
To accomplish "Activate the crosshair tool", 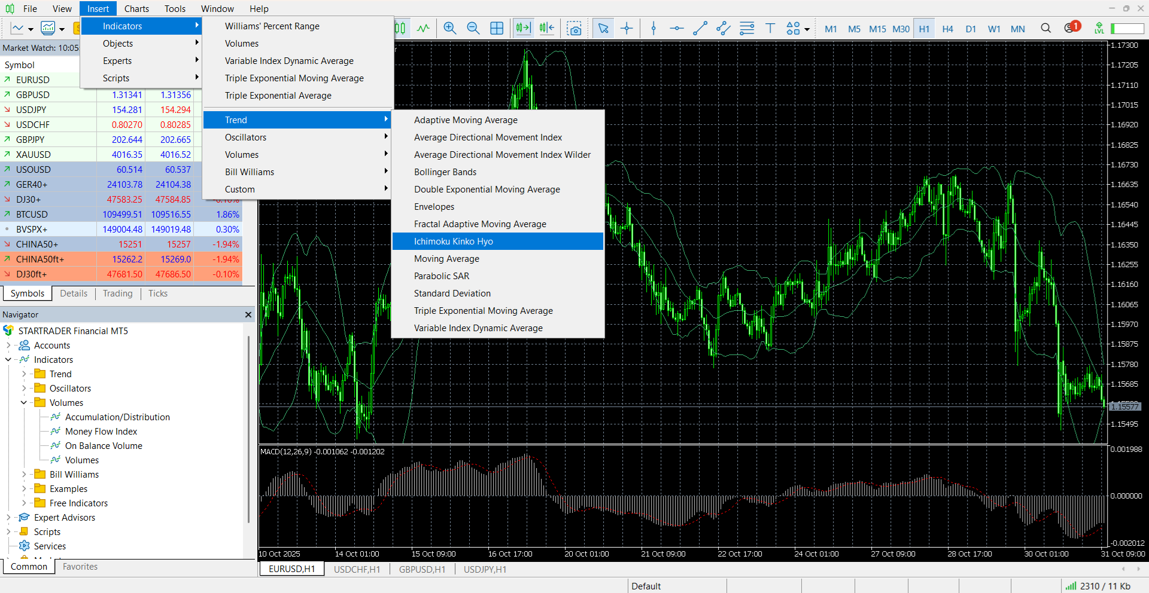I will coord(627,28).
